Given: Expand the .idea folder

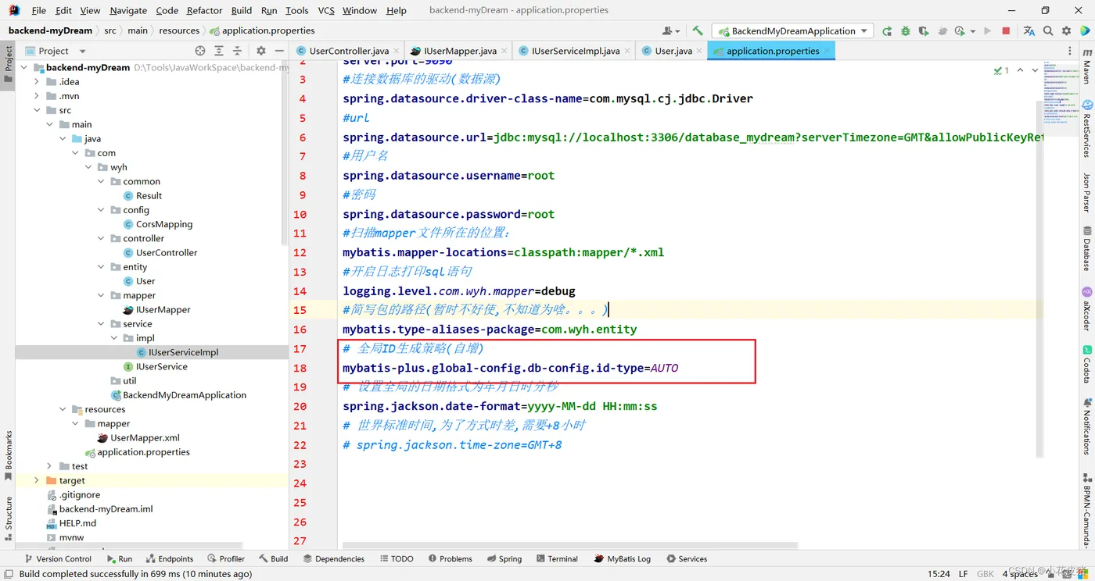Looking at the screenshot, I should (37, 81).
